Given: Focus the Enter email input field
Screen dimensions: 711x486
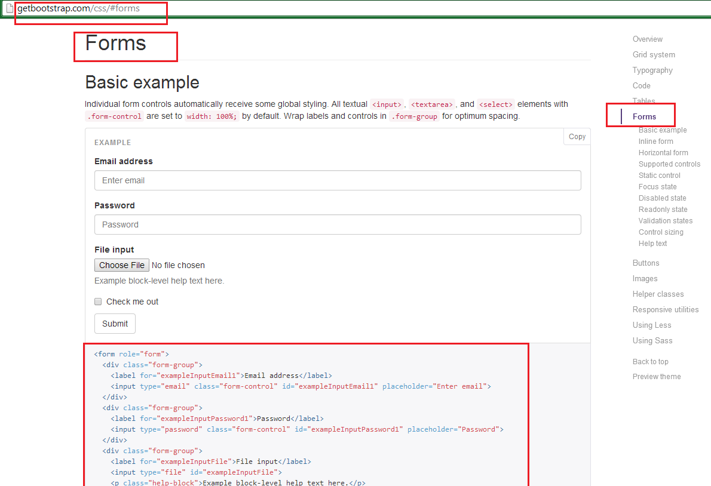Looking at the screenshot, I should point(338,180).
